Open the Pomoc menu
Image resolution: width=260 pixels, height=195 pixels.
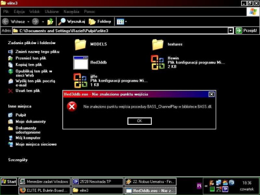[89, 11]
